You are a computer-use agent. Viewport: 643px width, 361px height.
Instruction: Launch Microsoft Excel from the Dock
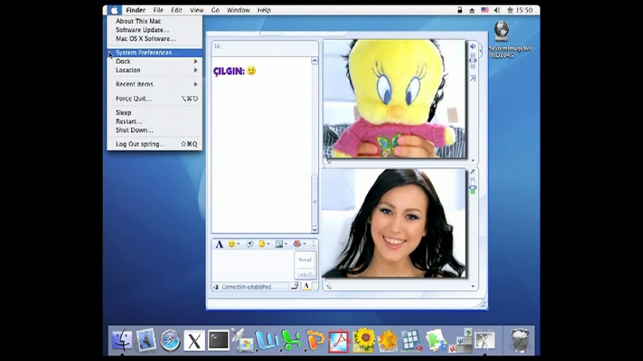(x=291, y=340)
